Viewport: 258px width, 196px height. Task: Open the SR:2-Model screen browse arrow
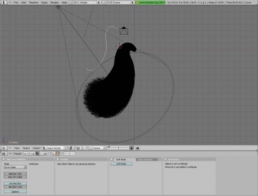point(71,3)
